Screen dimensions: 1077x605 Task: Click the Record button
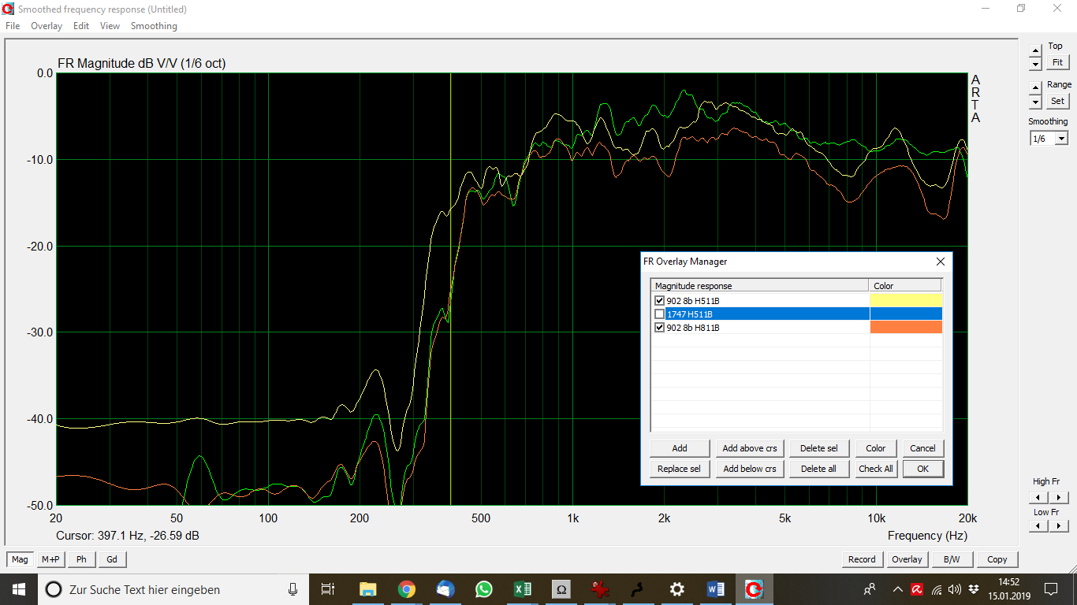tap(862, 559)
